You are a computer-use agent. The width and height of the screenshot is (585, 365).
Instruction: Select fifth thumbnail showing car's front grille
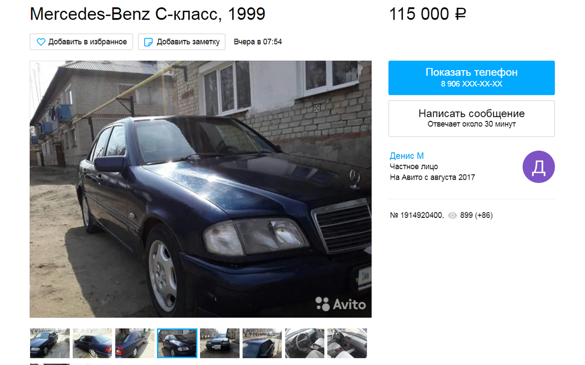click(x=220, y=343)
